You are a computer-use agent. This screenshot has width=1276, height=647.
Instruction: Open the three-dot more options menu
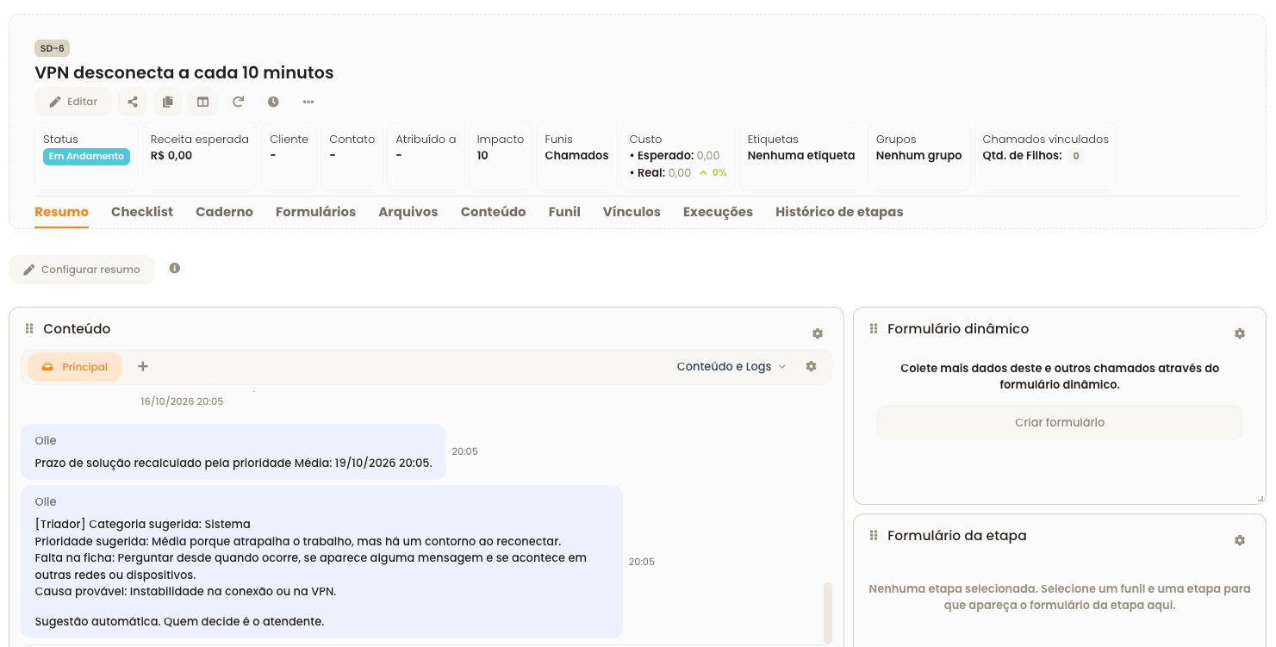click(x=308, y=102)
